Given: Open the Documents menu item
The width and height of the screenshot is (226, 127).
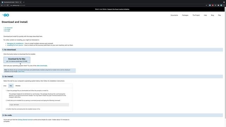Looking at the screenshot, I should (x=174, y=15).
